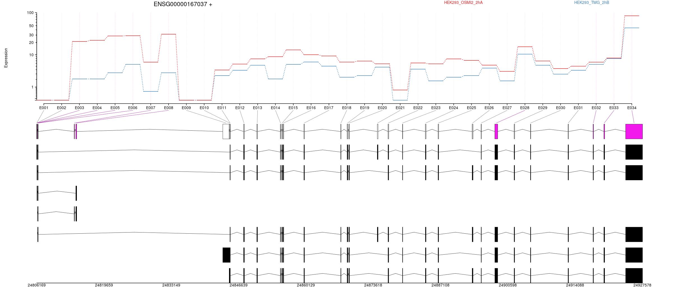Click exon label E026
The width and height of the screenshot is (673, 291).
click(489, 108)
